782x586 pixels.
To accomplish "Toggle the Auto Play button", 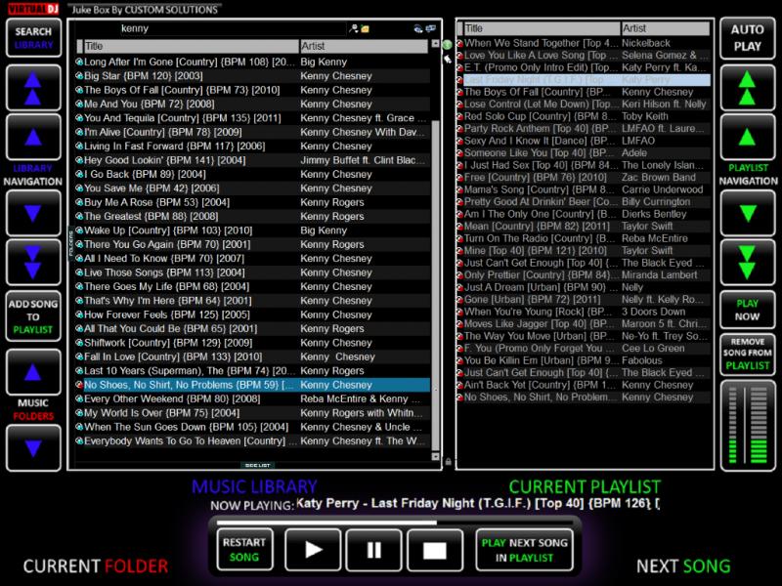I will point(747,38).
